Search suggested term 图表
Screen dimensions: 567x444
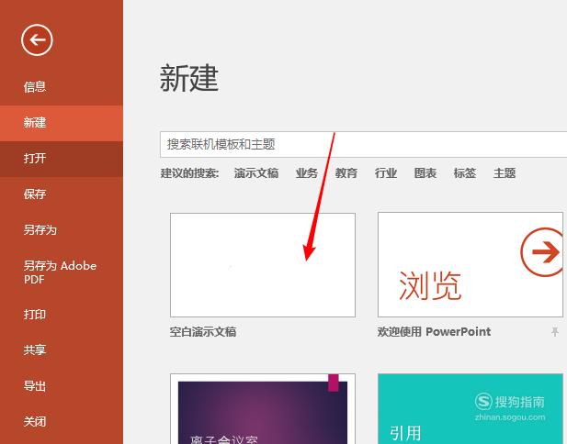pyautogui.click(x=425, y=173)
